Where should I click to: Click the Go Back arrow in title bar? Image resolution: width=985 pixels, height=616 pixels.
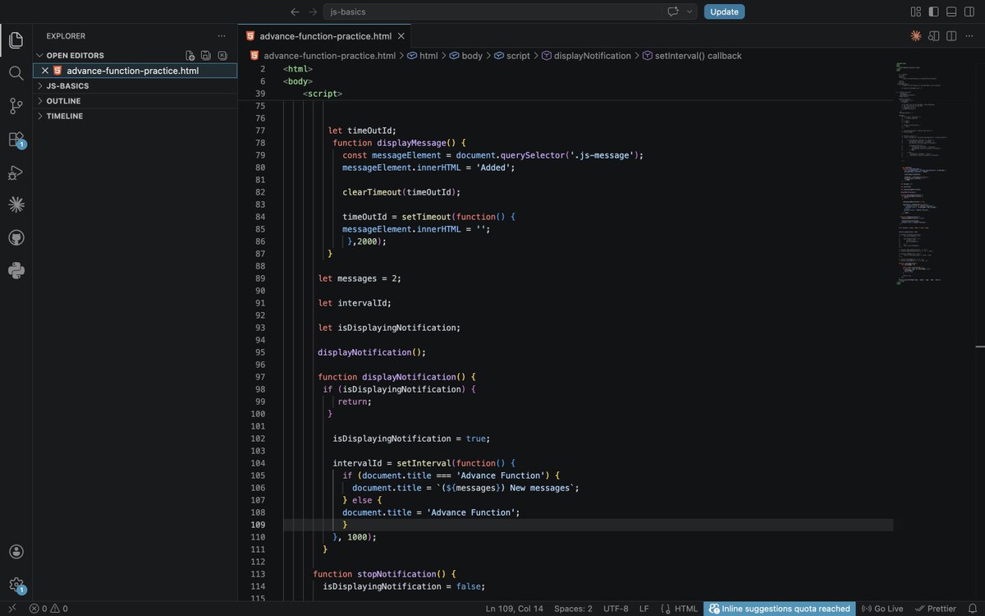[x=295, y=11]
